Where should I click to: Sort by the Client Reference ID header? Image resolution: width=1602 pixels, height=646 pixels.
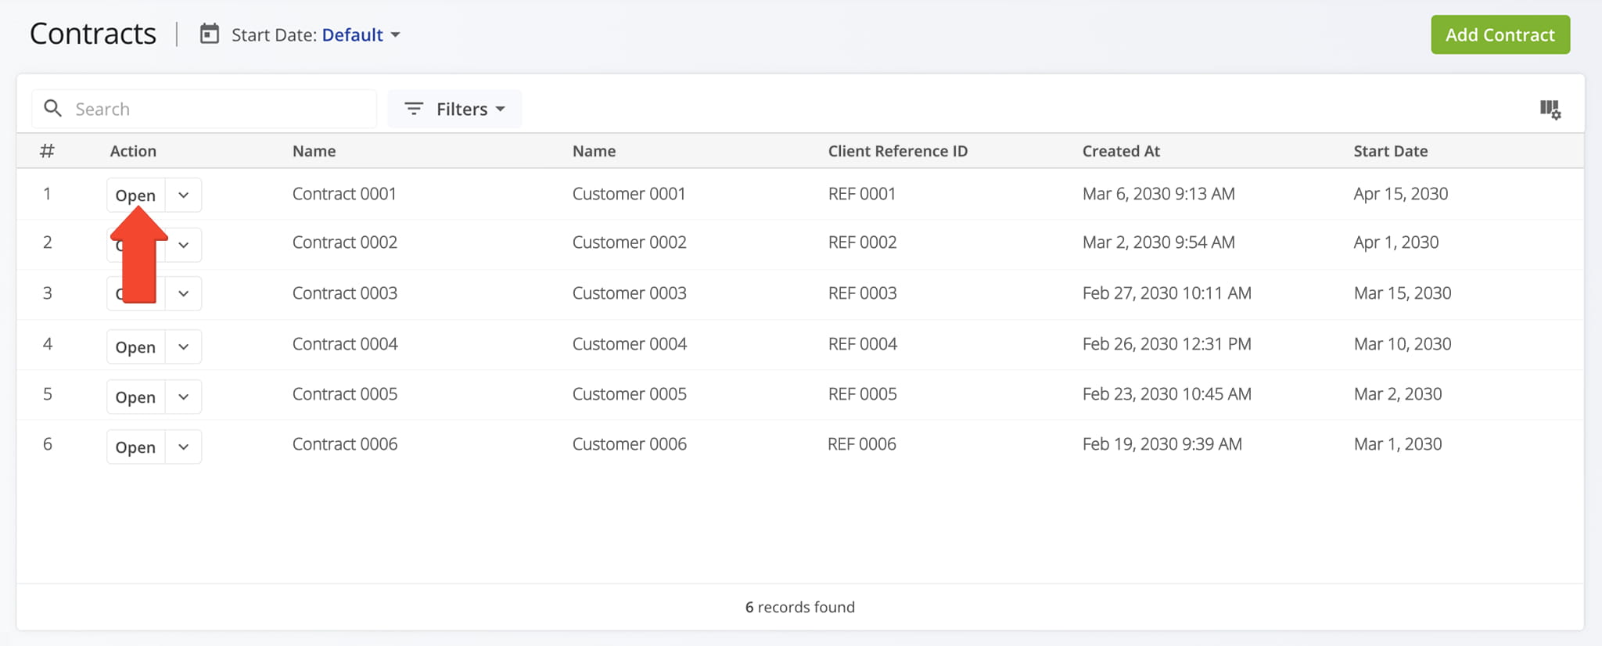coord(897,151)
